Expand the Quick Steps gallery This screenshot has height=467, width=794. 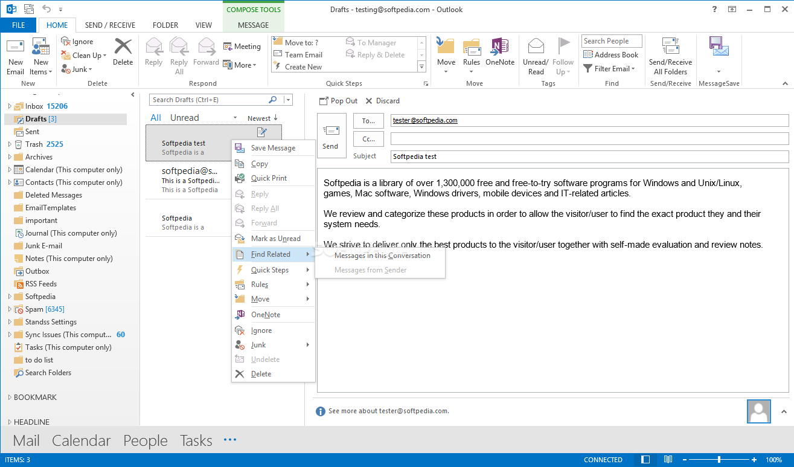(421, 67)
